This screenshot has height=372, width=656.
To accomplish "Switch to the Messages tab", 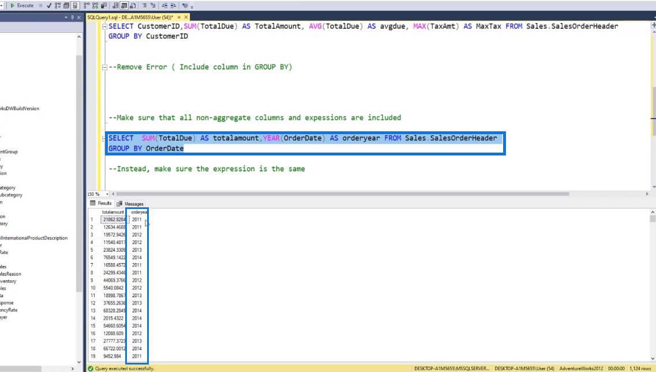I will [x=130, y=204].
